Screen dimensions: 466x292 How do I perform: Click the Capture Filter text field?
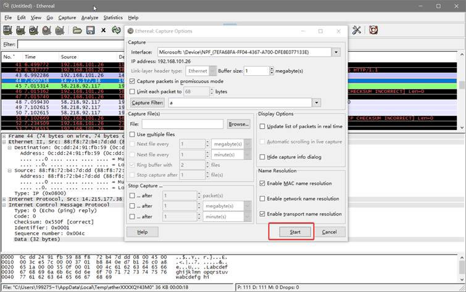pyautogui.click(x=240, y=103)
